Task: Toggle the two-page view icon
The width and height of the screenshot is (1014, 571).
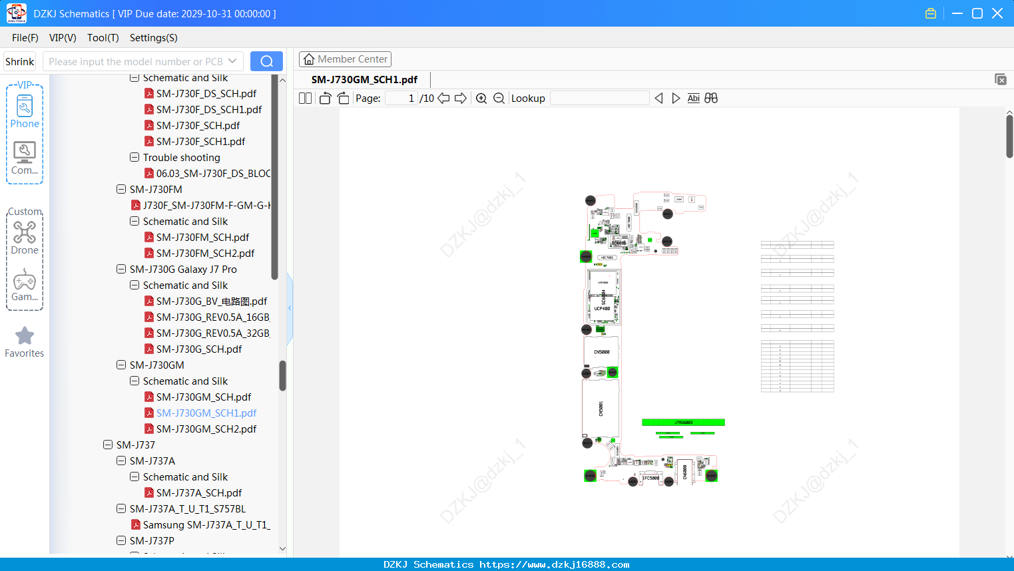Action: [305, 98]
